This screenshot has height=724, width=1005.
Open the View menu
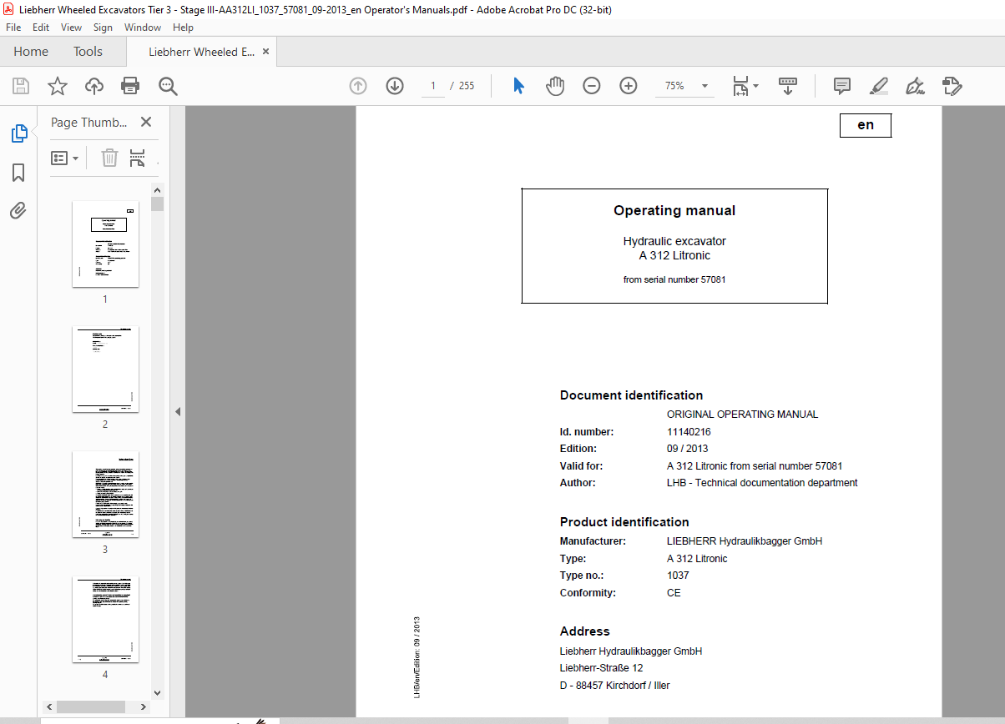[71, 28]
